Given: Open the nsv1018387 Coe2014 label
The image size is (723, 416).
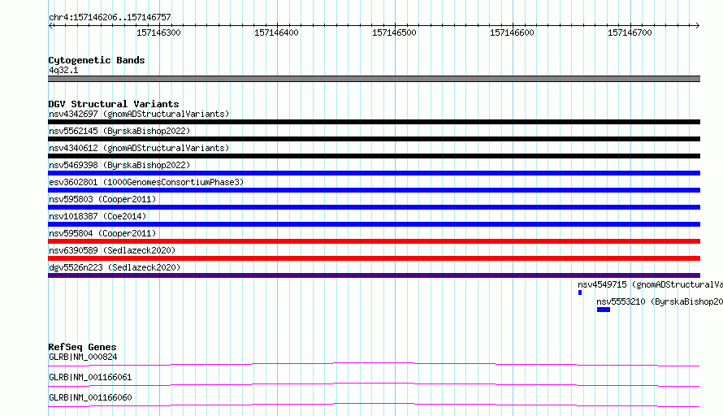Looking at the screenshot, I should (x=97, y=216).
